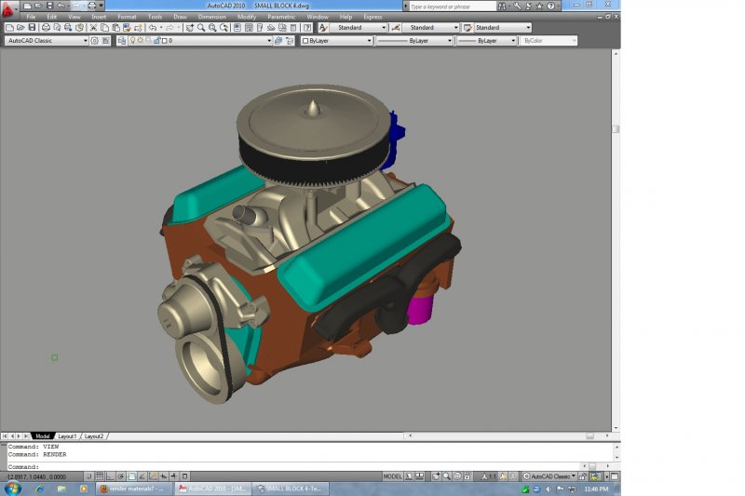745x496 pixels.
Task: Click the Windows Start button
Action: 12,488
